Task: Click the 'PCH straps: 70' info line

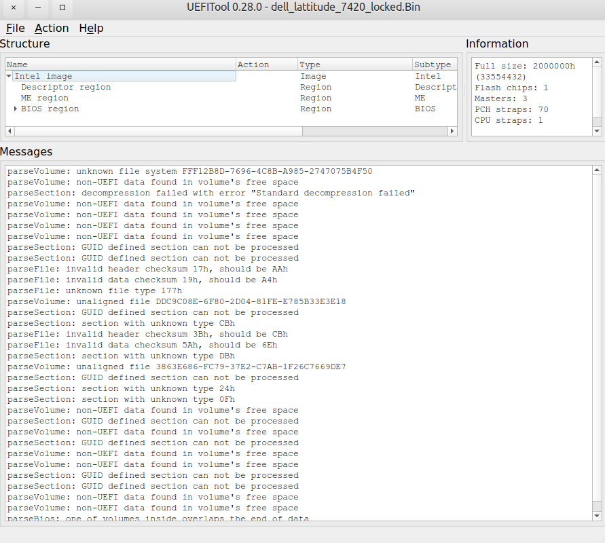Action: click(511, 109)
